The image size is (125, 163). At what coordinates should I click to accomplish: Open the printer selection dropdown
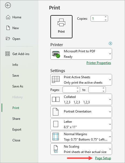pos(81,54)
